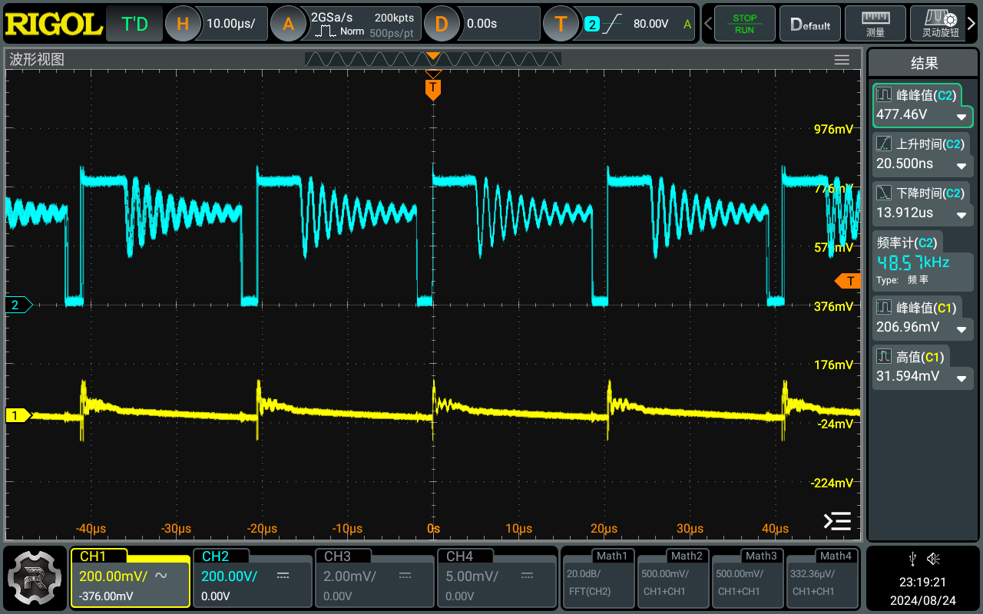Click the waveform view hamburger menu

[x=842, y=60]
